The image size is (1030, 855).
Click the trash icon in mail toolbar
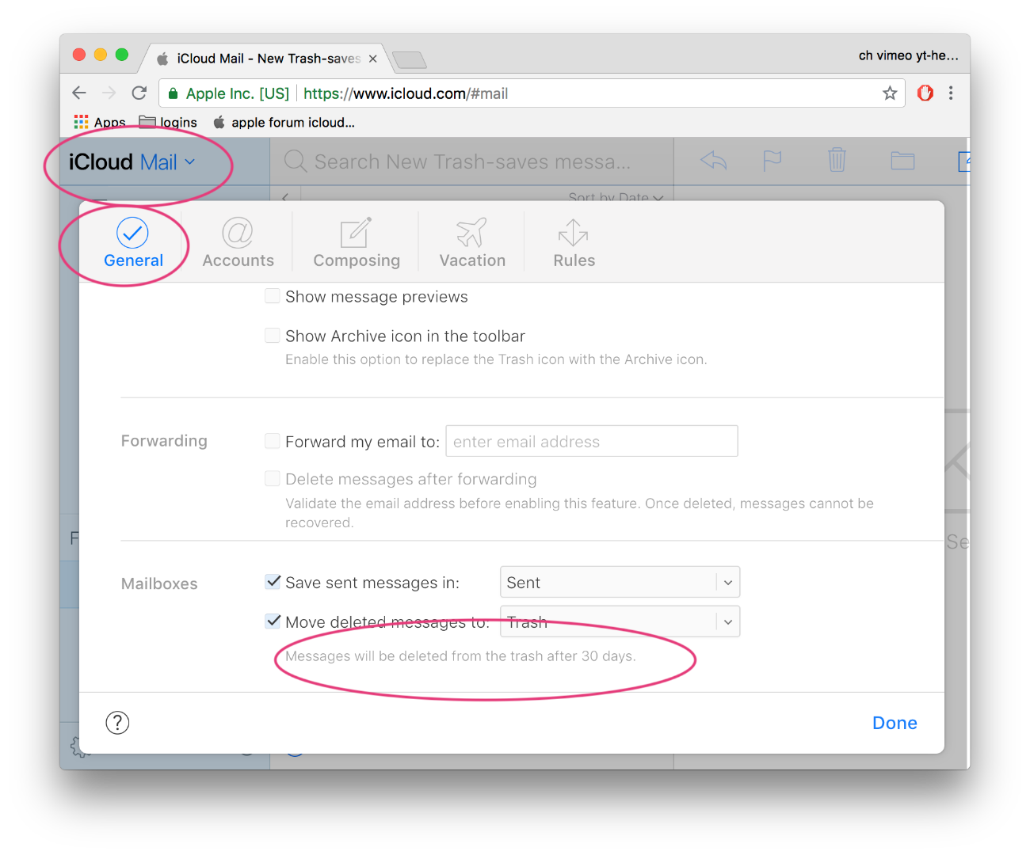click(x=837, y=161)
